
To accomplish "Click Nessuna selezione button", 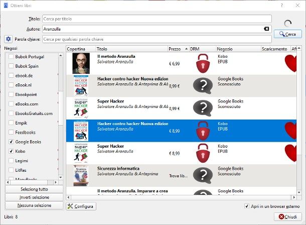I will click(34, 205).
